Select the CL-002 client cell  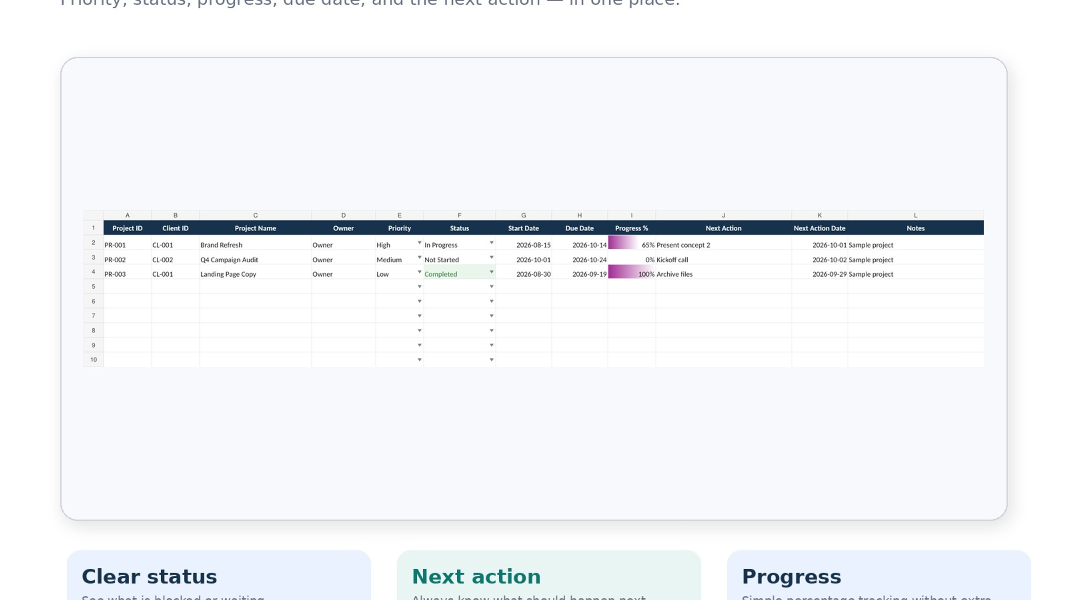(x=175, y=257)
